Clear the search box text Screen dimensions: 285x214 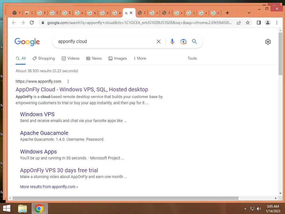[x=158, y=42]
